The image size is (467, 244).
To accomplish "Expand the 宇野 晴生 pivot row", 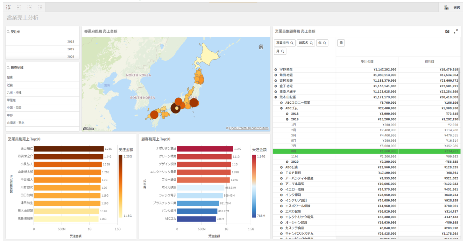I will tap(276, 69).
